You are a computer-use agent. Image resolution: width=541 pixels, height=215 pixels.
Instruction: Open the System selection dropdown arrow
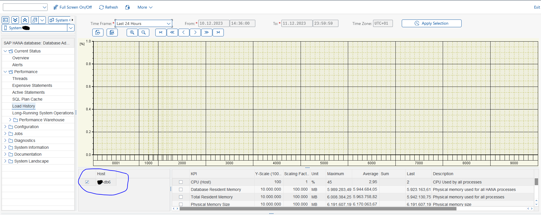pyautogui.click(x=71, y=28)
